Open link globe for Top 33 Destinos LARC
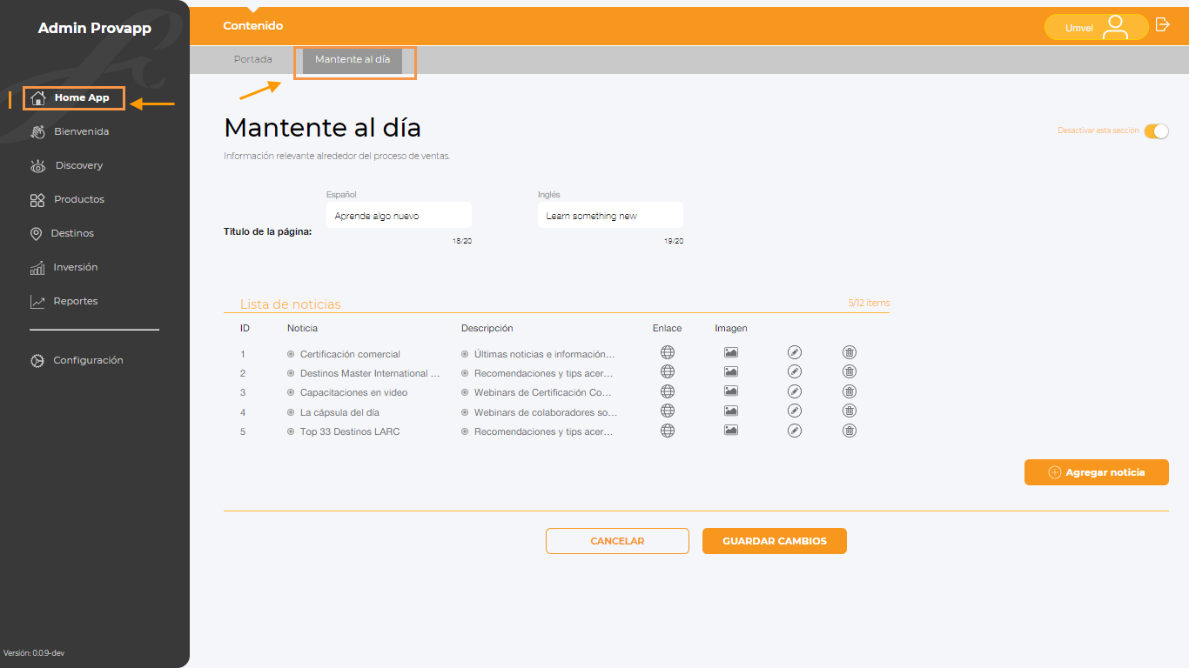1189x668 pixels. point(668,430)
